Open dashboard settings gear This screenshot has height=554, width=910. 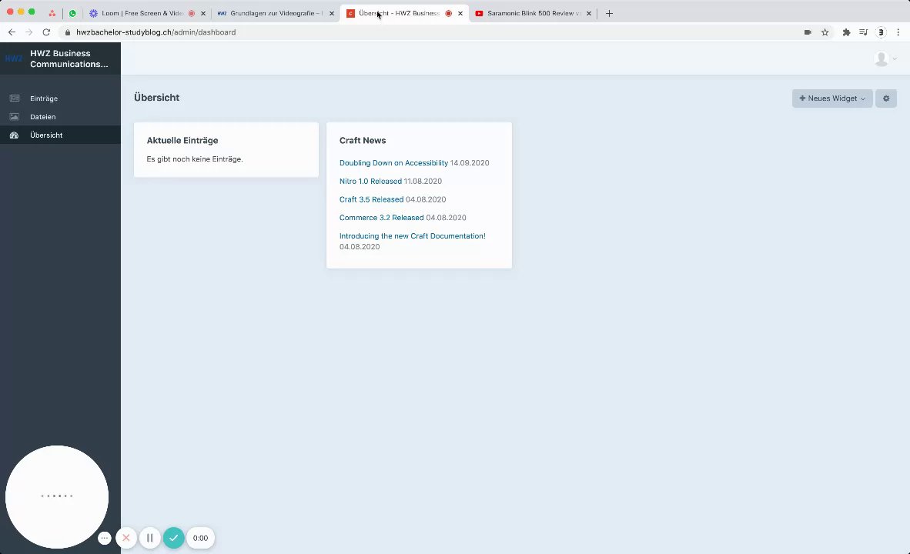point(886,98)
